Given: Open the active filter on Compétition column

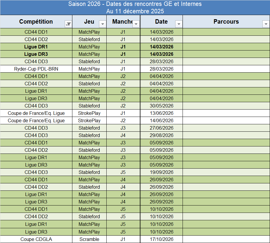Looking at the screenshot, I should coord(68,24).
